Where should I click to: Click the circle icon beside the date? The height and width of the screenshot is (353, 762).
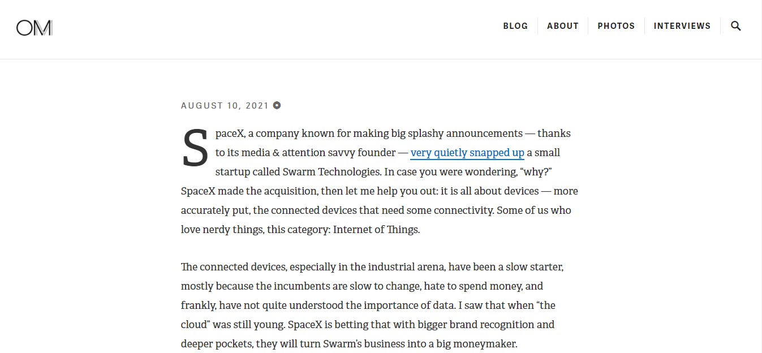277,105
